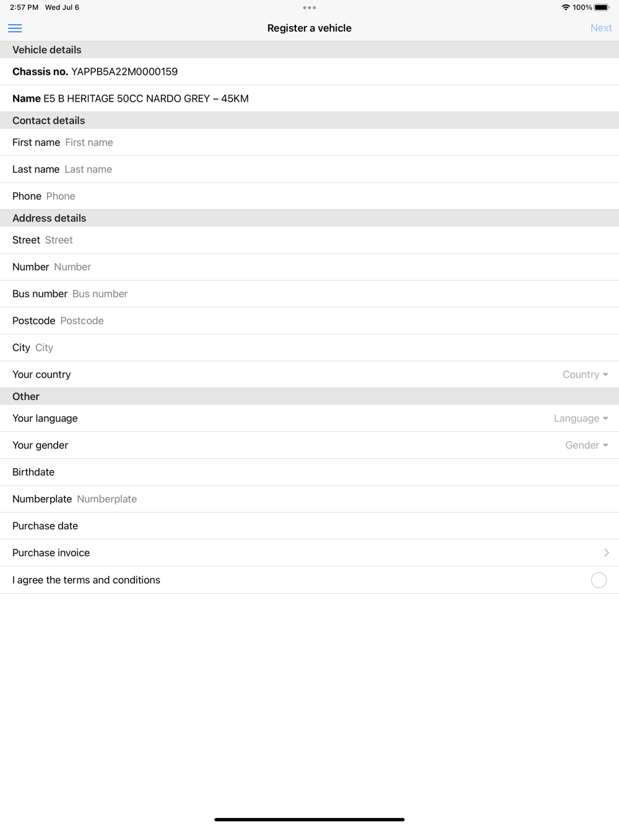619x826 pixels.
Task: Tap the battery status icon
Action: click(602, 7)
